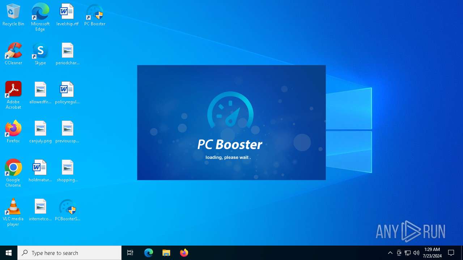Select the previoussp image file icon
The width and height of the screenshot is (463, 260).
(x=67, y=132)
